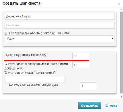The image size is (123, 112).
Task: Expand the Идеи dropdown arrow
Action: [x=112, y=39]
